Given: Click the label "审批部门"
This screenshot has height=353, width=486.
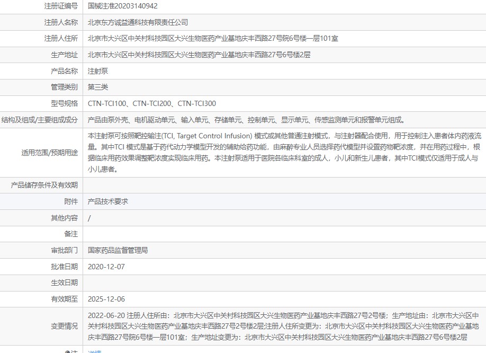Looking at the screenshot, I should 65,250.
